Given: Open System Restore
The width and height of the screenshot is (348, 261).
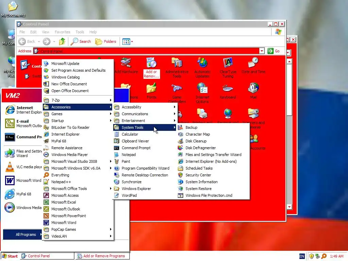Looking at the screenshot, I should (x=213, y=189).
